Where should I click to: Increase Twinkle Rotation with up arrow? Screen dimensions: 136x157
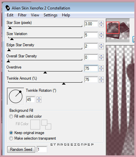tap(39, 98)
